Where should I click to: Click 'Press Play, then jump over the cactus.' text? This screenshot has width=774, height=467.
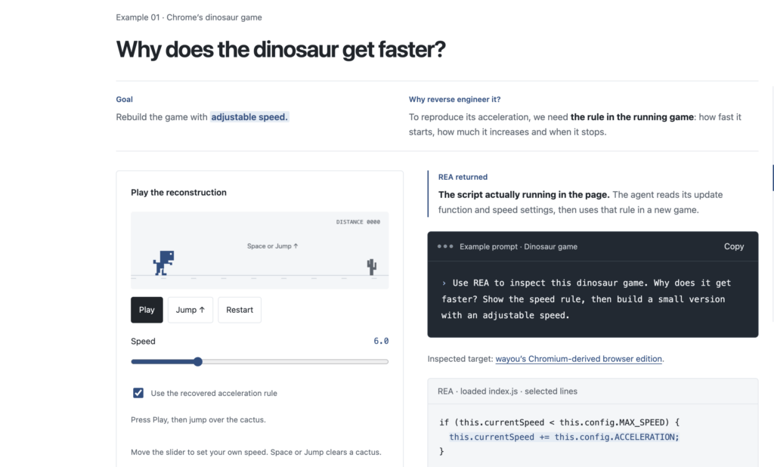click(x=198, y=419)
